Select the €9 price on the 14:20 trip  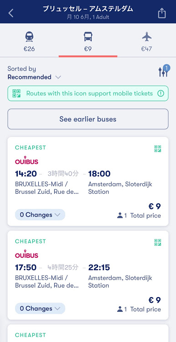click(155, 206)
